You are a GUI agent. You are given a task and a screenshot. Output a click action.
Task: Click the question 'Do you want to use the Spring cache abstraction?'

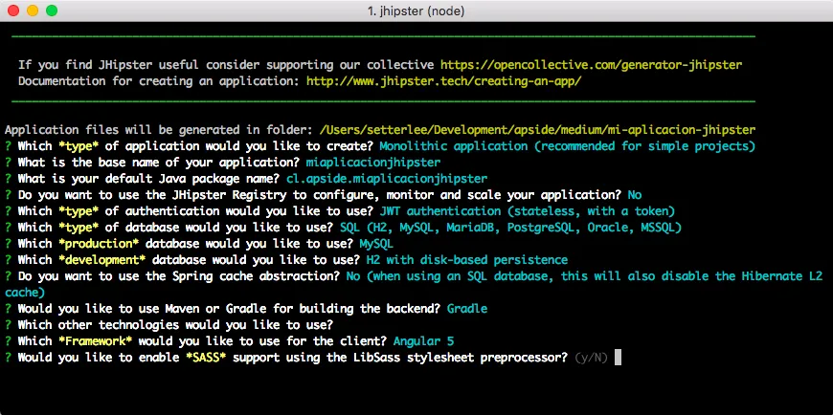click(179, 276)
